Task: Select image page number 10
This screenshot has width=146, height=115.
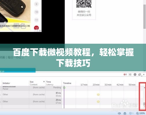Action: 36,12
